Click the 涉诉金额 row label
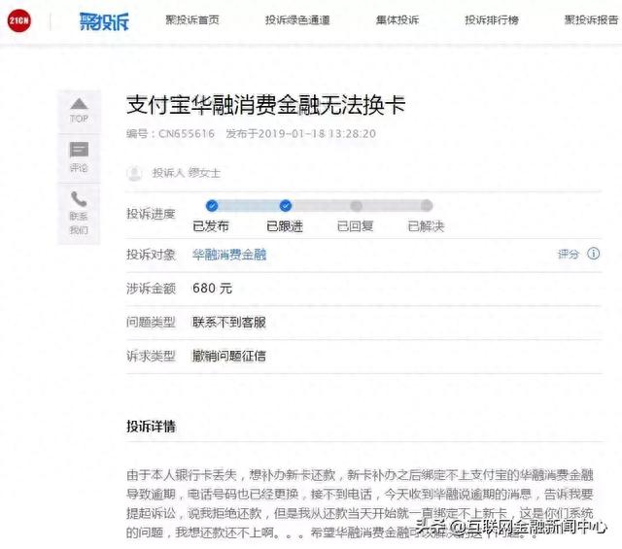622x549 pixels. coord(152,289)
